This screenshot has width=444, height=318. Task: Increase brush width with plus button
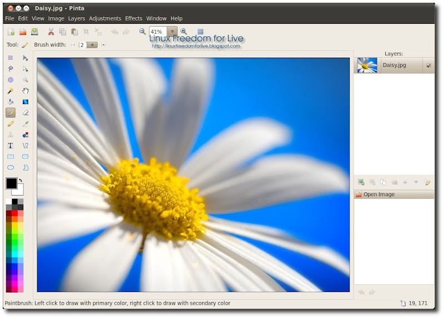[x=103, y=45]
